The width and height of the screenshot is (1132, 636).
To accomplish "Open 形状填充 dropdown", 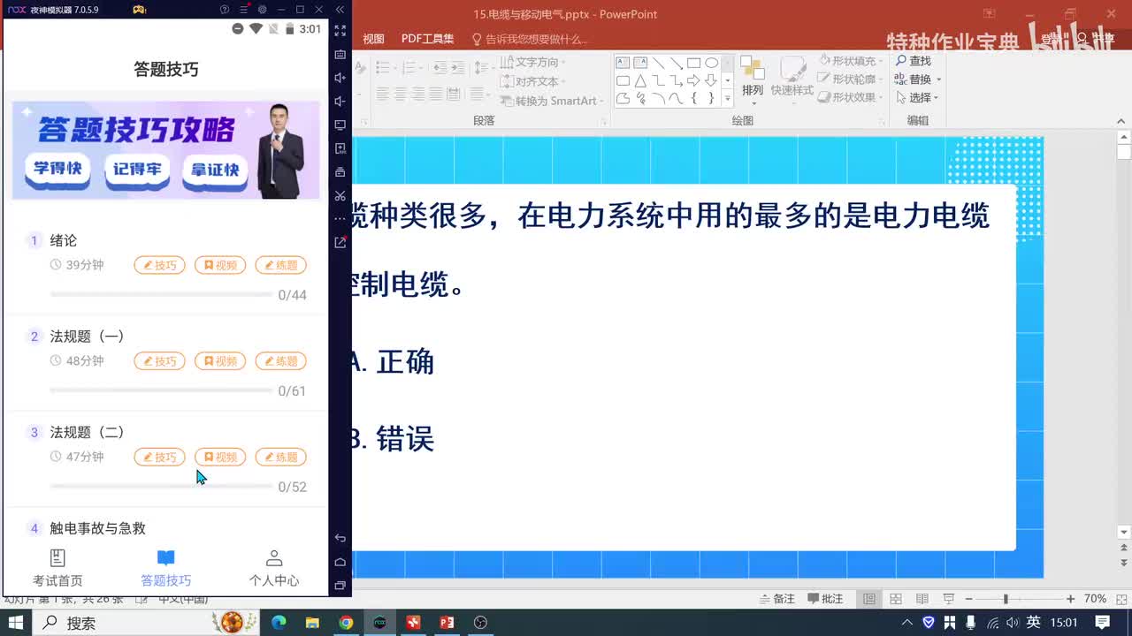I will [851, 61].
